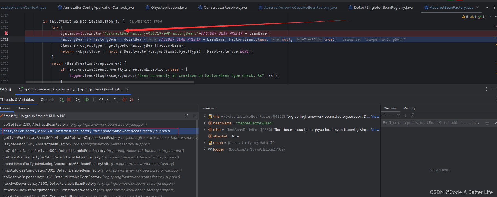
Task: Filter frames with the funnel icon
Action: pyautogui.click(x=186, y=116)
